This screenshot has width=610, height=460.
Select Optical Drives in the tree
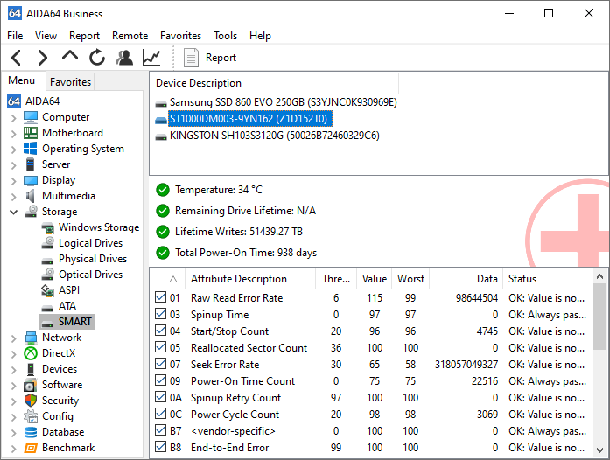pos(90,275)
